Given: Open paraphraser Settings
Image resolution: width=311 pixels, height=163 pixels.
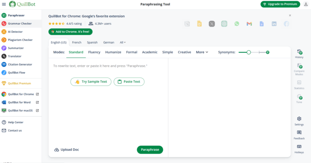Looking at the screenshot, I should pyautogui.click(x=299, y=121).
